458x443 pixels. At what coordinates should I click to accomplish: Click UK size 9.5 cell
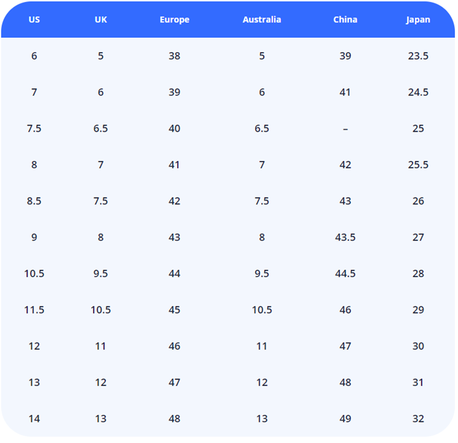101,274
